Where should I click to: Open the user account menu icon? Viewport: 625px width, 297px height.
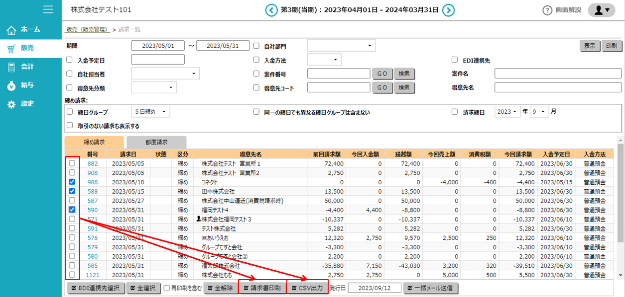pos(602,10)
